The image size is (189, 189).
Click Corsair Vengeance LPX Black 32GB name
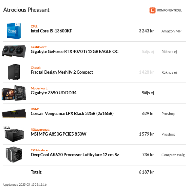click(x=72, y=113)
